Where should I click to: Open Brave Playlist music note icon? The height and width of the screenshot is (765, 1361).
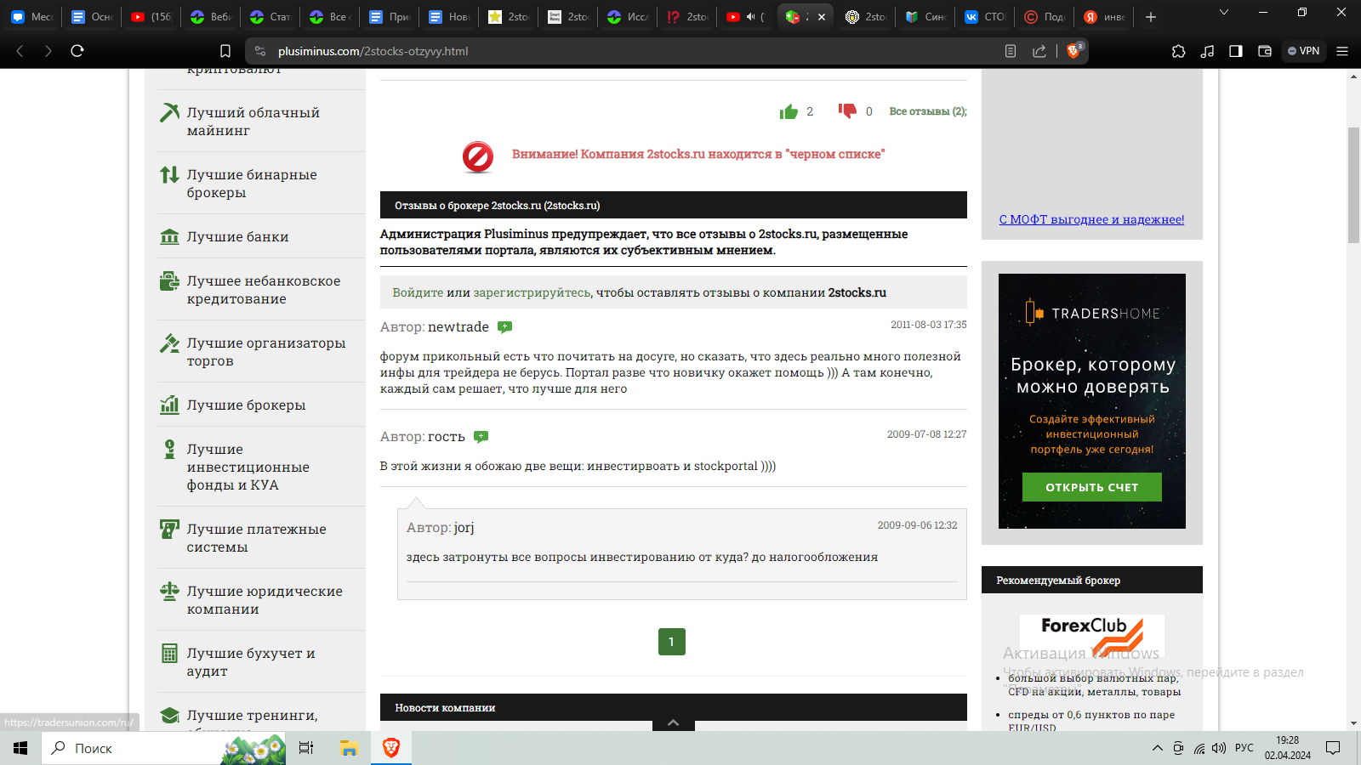click(x=1207, y=51)
